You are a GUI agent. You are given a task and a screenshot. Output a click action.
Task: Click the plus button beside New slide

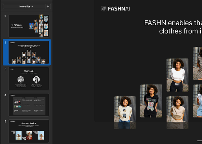(48, 6)
